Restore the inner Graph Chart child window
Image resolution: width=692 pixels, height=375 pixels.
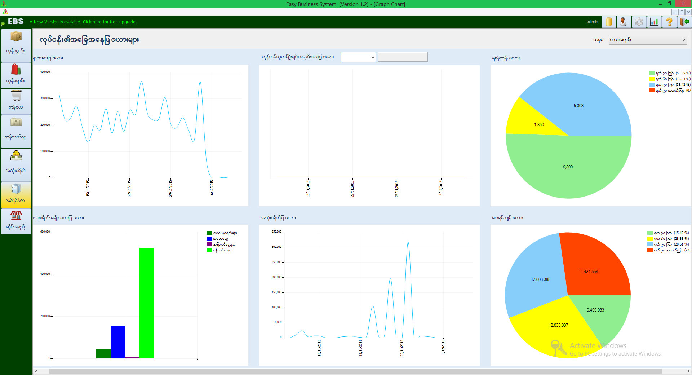click(681, 12)
